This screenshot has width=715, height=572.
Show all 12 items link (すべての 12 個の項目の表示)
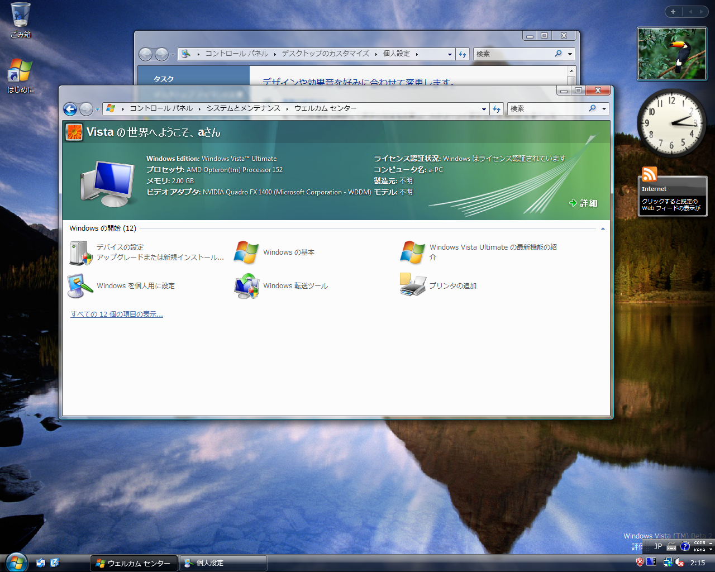point(117,314)
